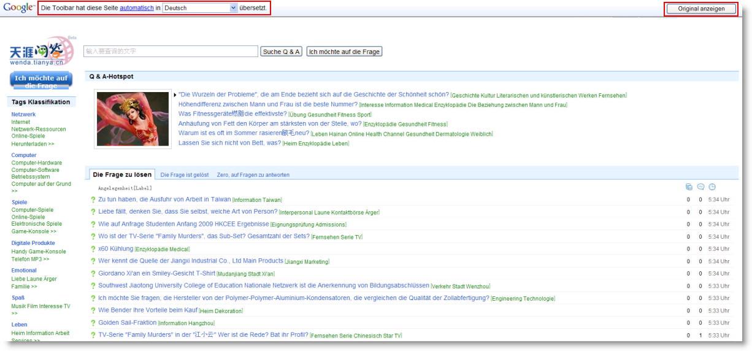Viewport: 752px width, 351px height.
Task: Select Netzwerk-Ressourcen in the sidebar
Action: [39, 129]
